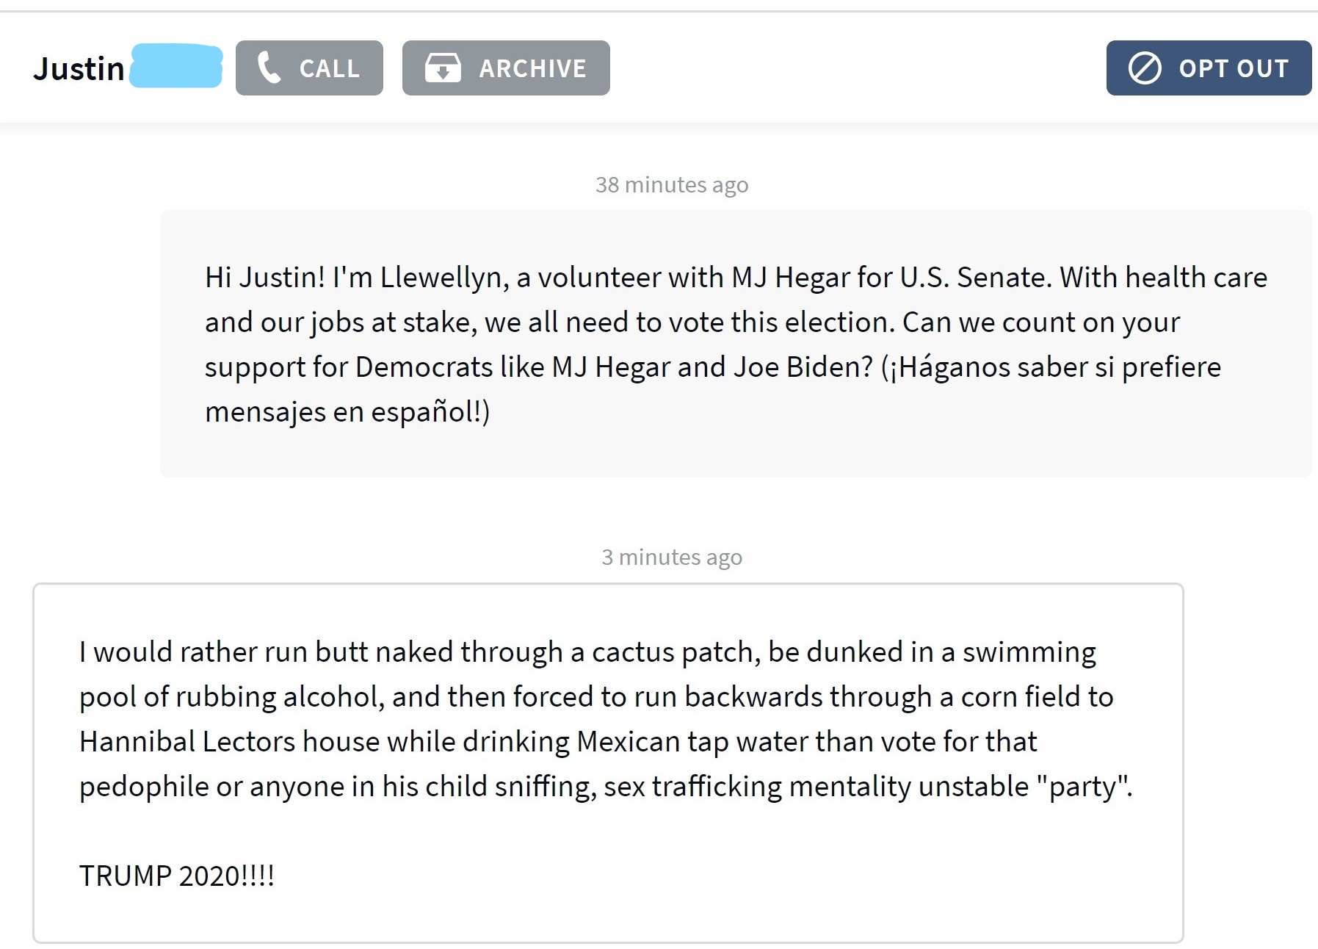
Task: Click the "Hi Justin!" greeting text
Action: [264, 278]
